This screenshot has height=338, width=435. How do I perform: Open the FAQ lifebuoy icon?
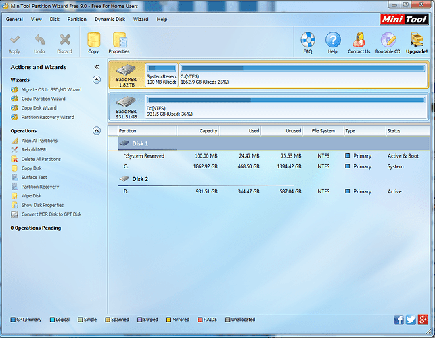308,40
